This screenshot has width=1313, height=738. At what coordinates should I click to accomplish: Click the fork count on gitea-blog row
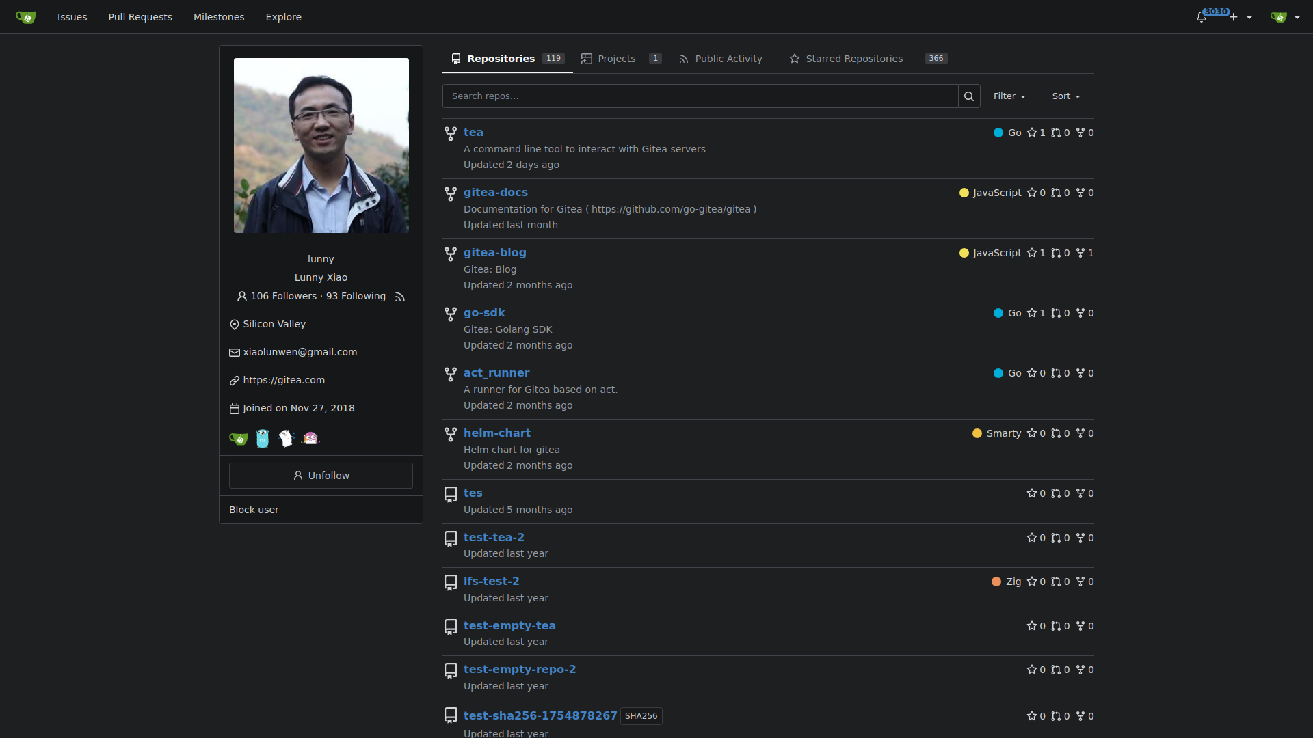pyautogui.click(x=1085, y=253)
